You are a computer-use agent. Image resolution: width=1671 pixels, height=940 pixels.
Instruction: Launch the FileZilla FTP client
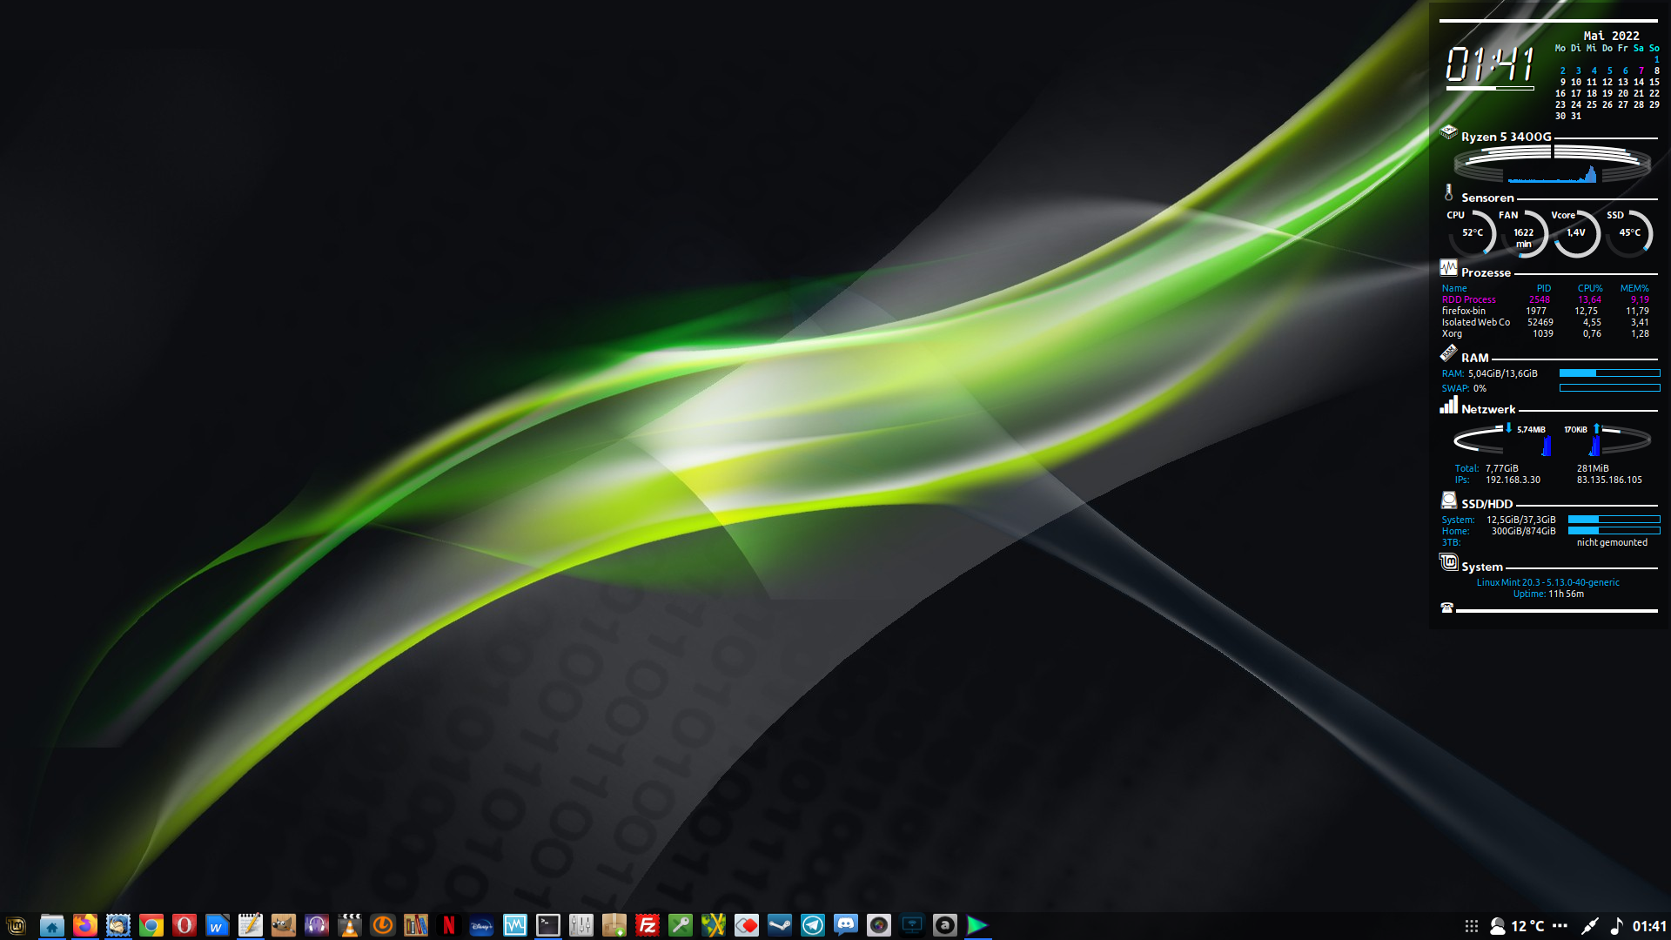[647, 925]
